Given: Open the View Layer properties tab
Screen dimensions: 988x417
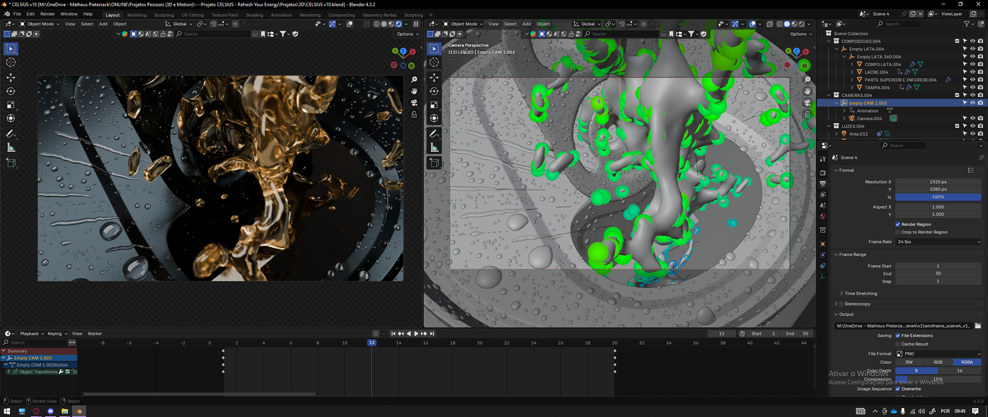Looking at the screenshot, I should click(823, 195).
